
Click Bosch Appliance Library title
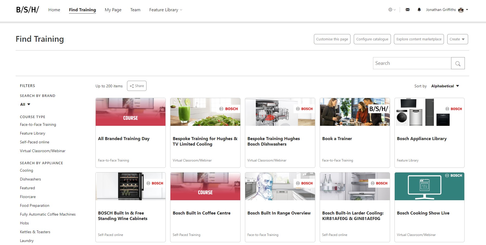422,138
